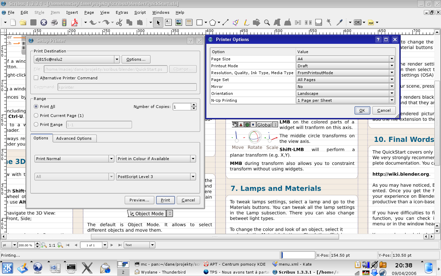Open the Orientation dropdown set to Landscape
This screenshot has height=276, width=441.
pos(345,93)
